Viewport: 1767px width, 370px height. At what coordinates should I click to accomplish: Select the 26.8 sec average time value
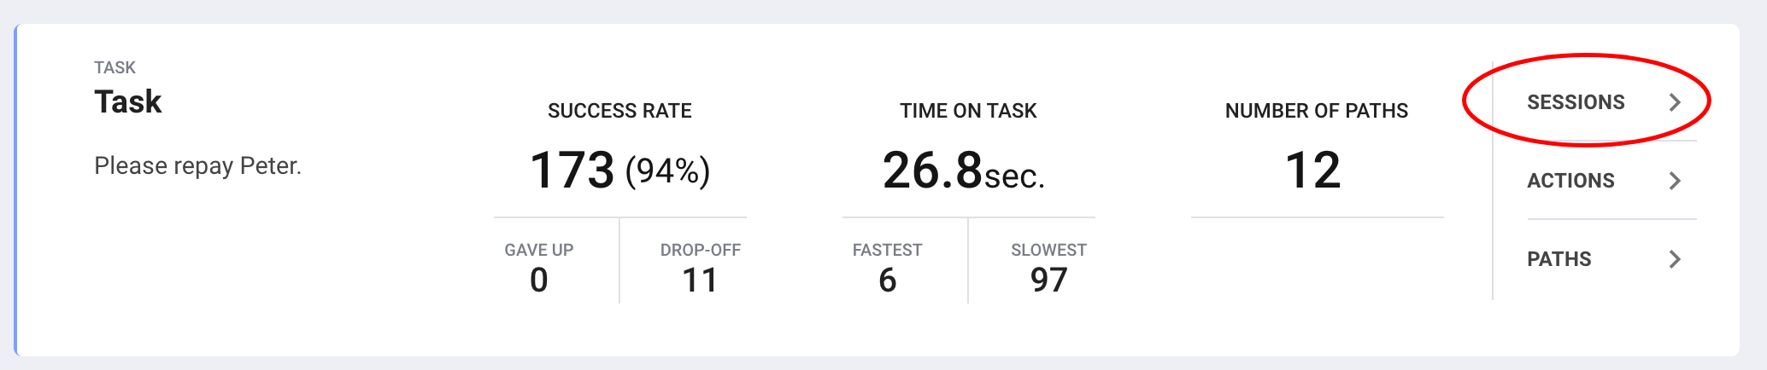pos(964,171)
